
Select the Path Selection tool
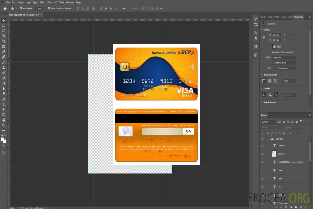coord(3,109)
